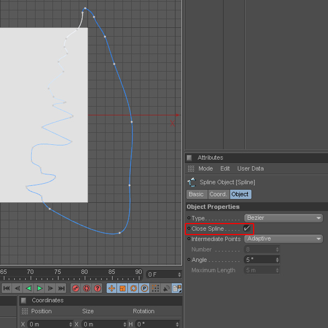
Task: Toggle the animation dot beside Intermediate Points
Action: 189,239
